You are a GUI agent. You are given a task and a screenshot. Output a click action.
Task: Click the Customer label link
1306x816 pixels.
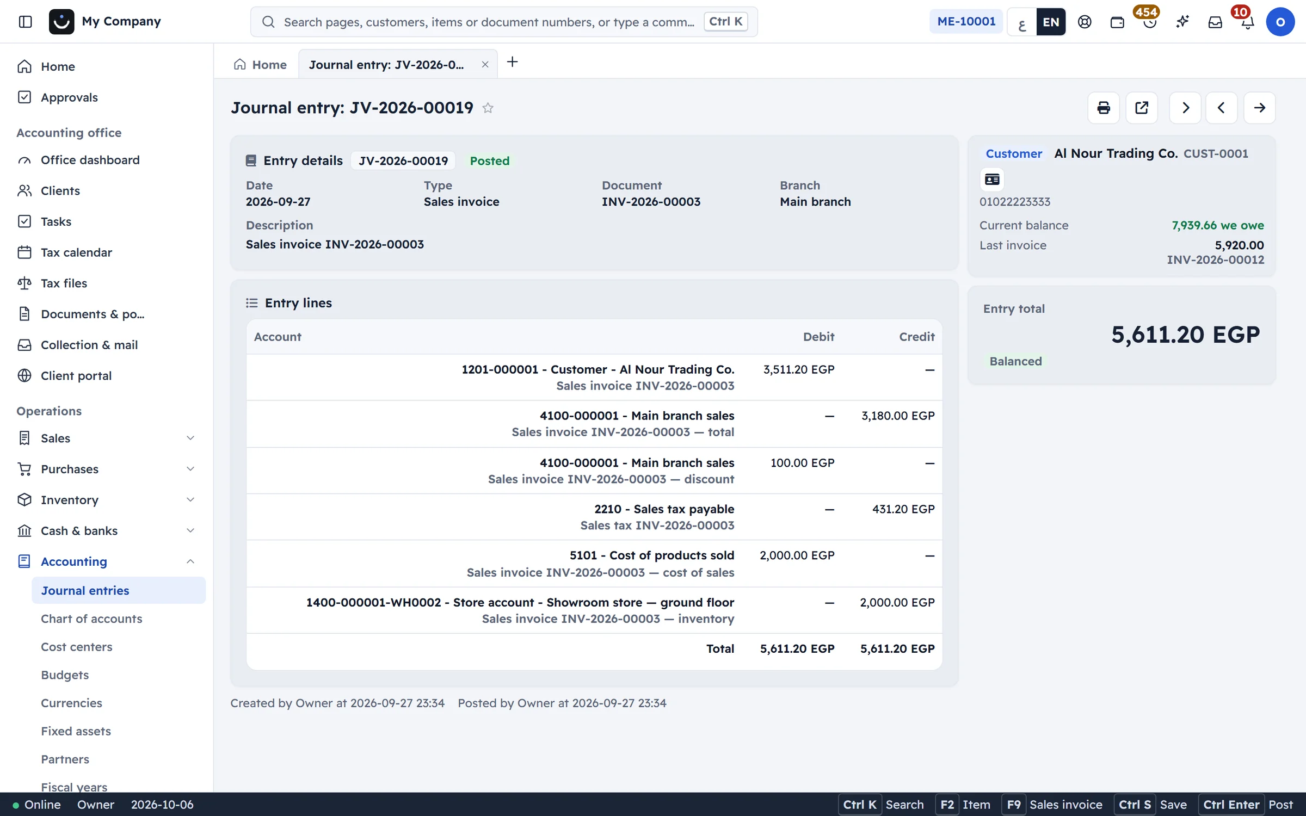point(1014,154)
